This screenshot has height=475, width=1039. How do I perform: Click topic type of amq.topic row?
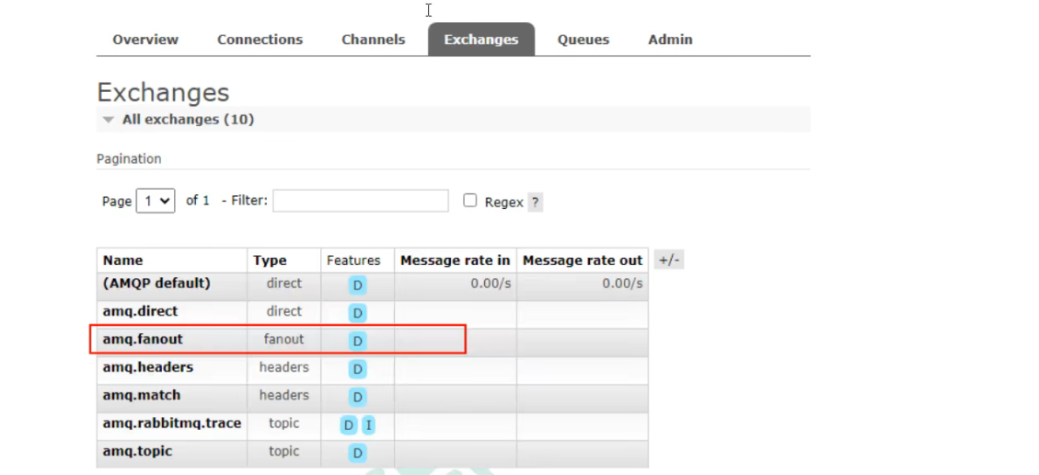(x=283, y=451)
